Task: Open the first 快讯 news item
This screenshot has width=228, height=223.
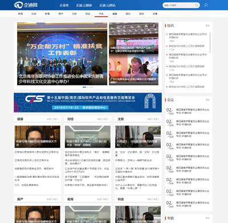Action: tap(188, 36)
